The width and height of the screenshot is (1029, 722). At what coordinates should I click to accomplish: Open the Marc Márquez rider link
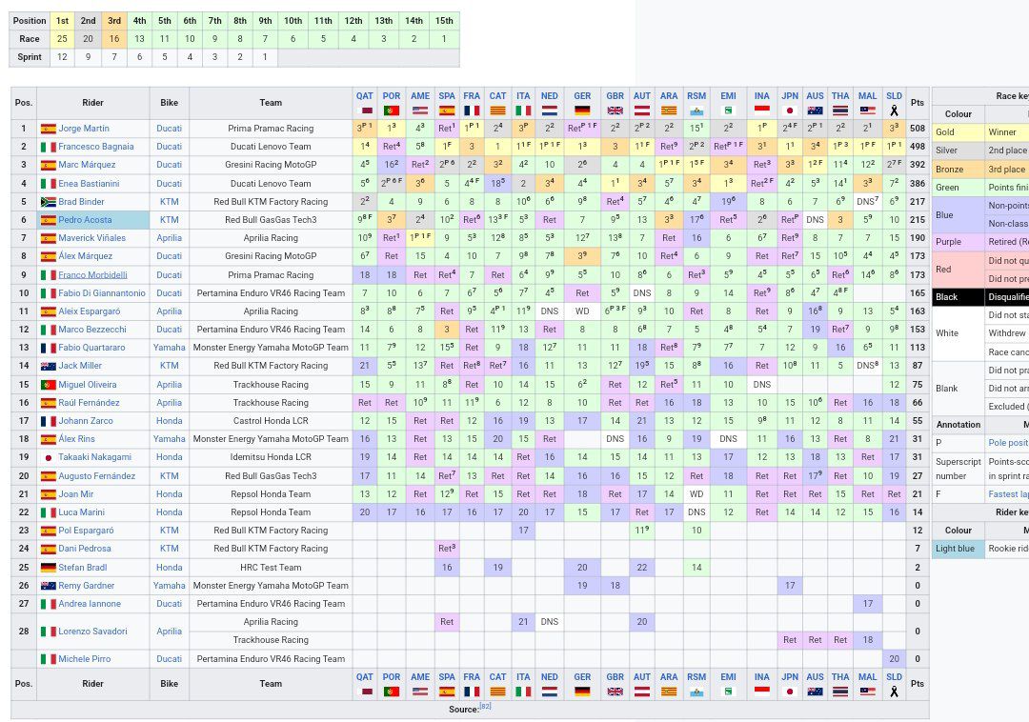coord(87,165)
